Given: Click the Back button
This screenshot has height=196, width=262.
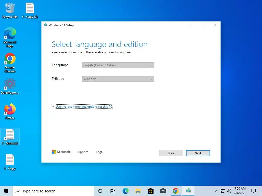Looking at the screenshot, I should tap(171, 153).
